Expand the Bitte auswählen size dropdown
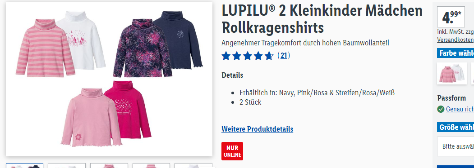 tap(456, 146)
